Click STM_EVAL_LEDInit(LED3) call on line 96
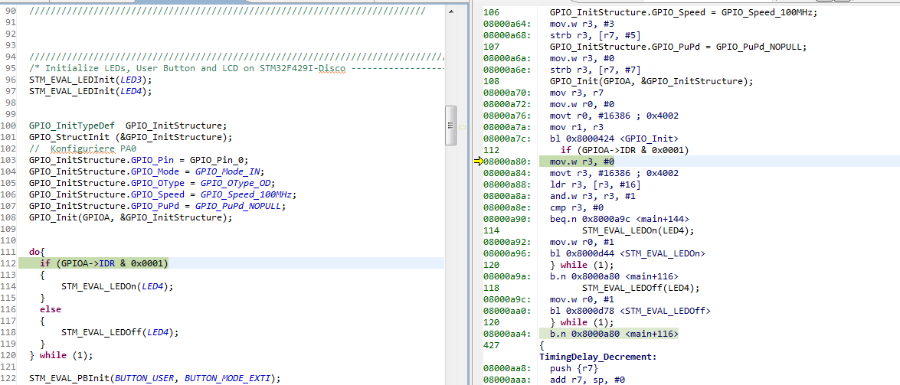Image resolution: width=900 pixels, height=385 pixels. pos(90,80)
